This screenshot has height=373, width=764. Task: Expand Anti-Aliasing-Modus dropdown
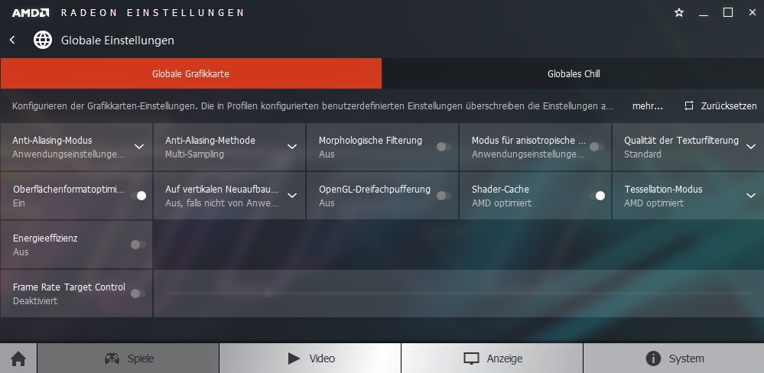[x=139, y=147]
